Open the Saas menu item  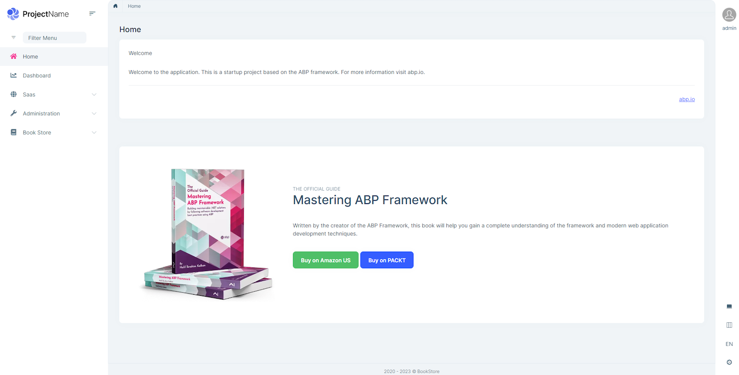point(54,94)
